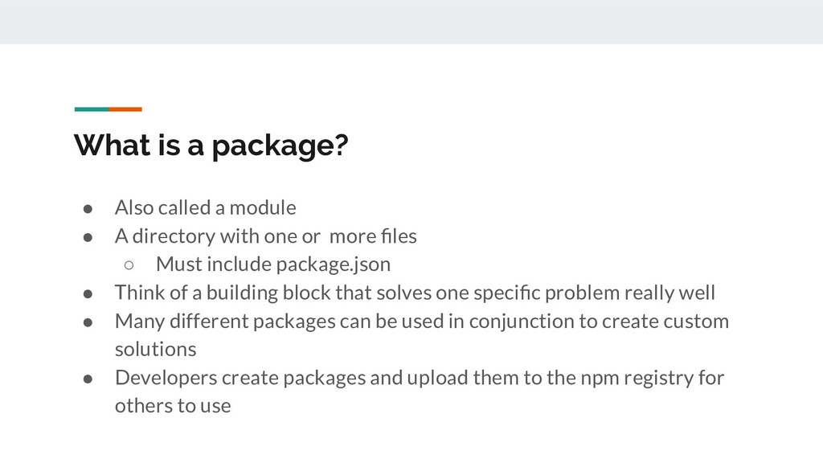The height and width of the screenshot is (463, 823).
Task: Click the bullet dot before 'A directory with'
Action: 88,237
